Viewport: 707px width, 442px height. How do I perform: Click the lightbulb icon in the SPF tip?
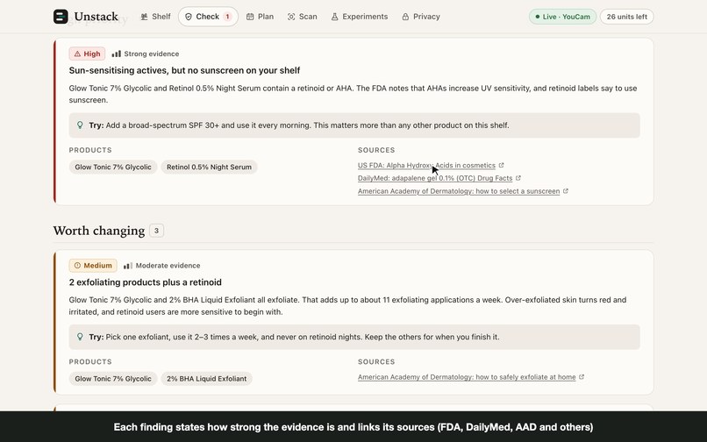[80, 125]
